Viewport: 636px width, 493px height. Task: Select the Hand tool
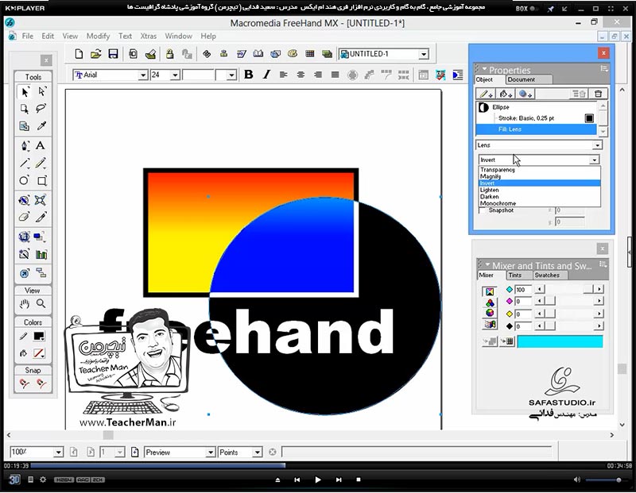pos(25,303)
